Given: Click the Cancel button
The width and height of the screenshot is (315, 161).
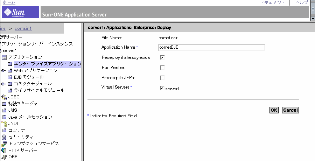Looking at the screenshot, I should (x=290, y=110).
